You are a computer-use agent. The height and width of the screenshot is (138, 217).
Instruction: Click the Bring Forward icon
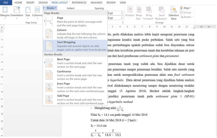pyautogui.click(x=149, y=10)
